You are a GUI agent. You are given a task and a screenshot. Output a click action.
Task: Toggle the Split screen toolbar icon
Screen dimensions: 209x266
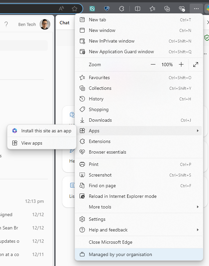point(137,9)
